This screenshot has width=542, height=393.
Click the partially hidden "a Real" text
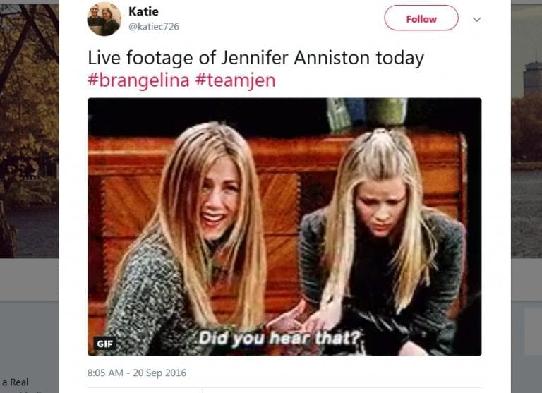(x=15, y=382)
